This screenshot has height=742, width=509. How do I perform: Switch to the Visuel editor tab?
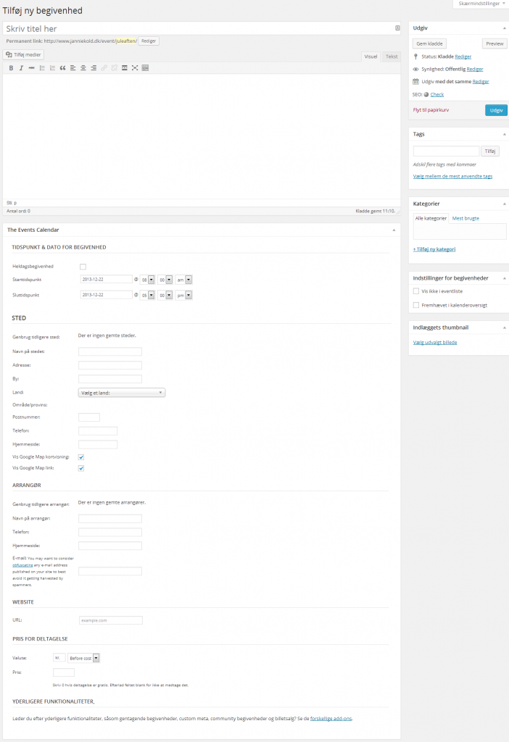371,57
